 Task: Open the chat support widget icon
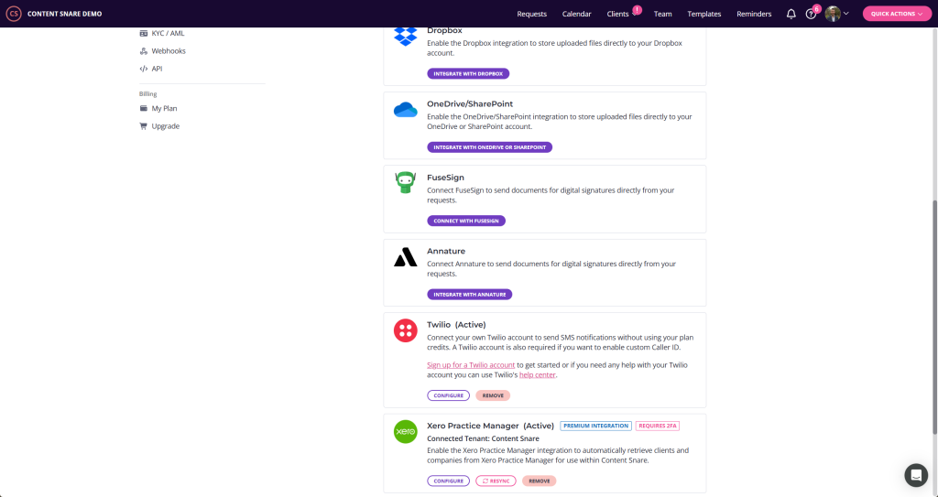(916, 475)
